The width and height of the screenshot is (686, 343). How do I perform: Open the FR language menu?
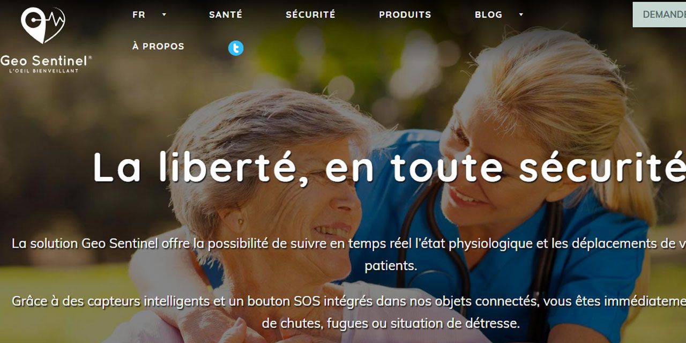tap(139, 14)
